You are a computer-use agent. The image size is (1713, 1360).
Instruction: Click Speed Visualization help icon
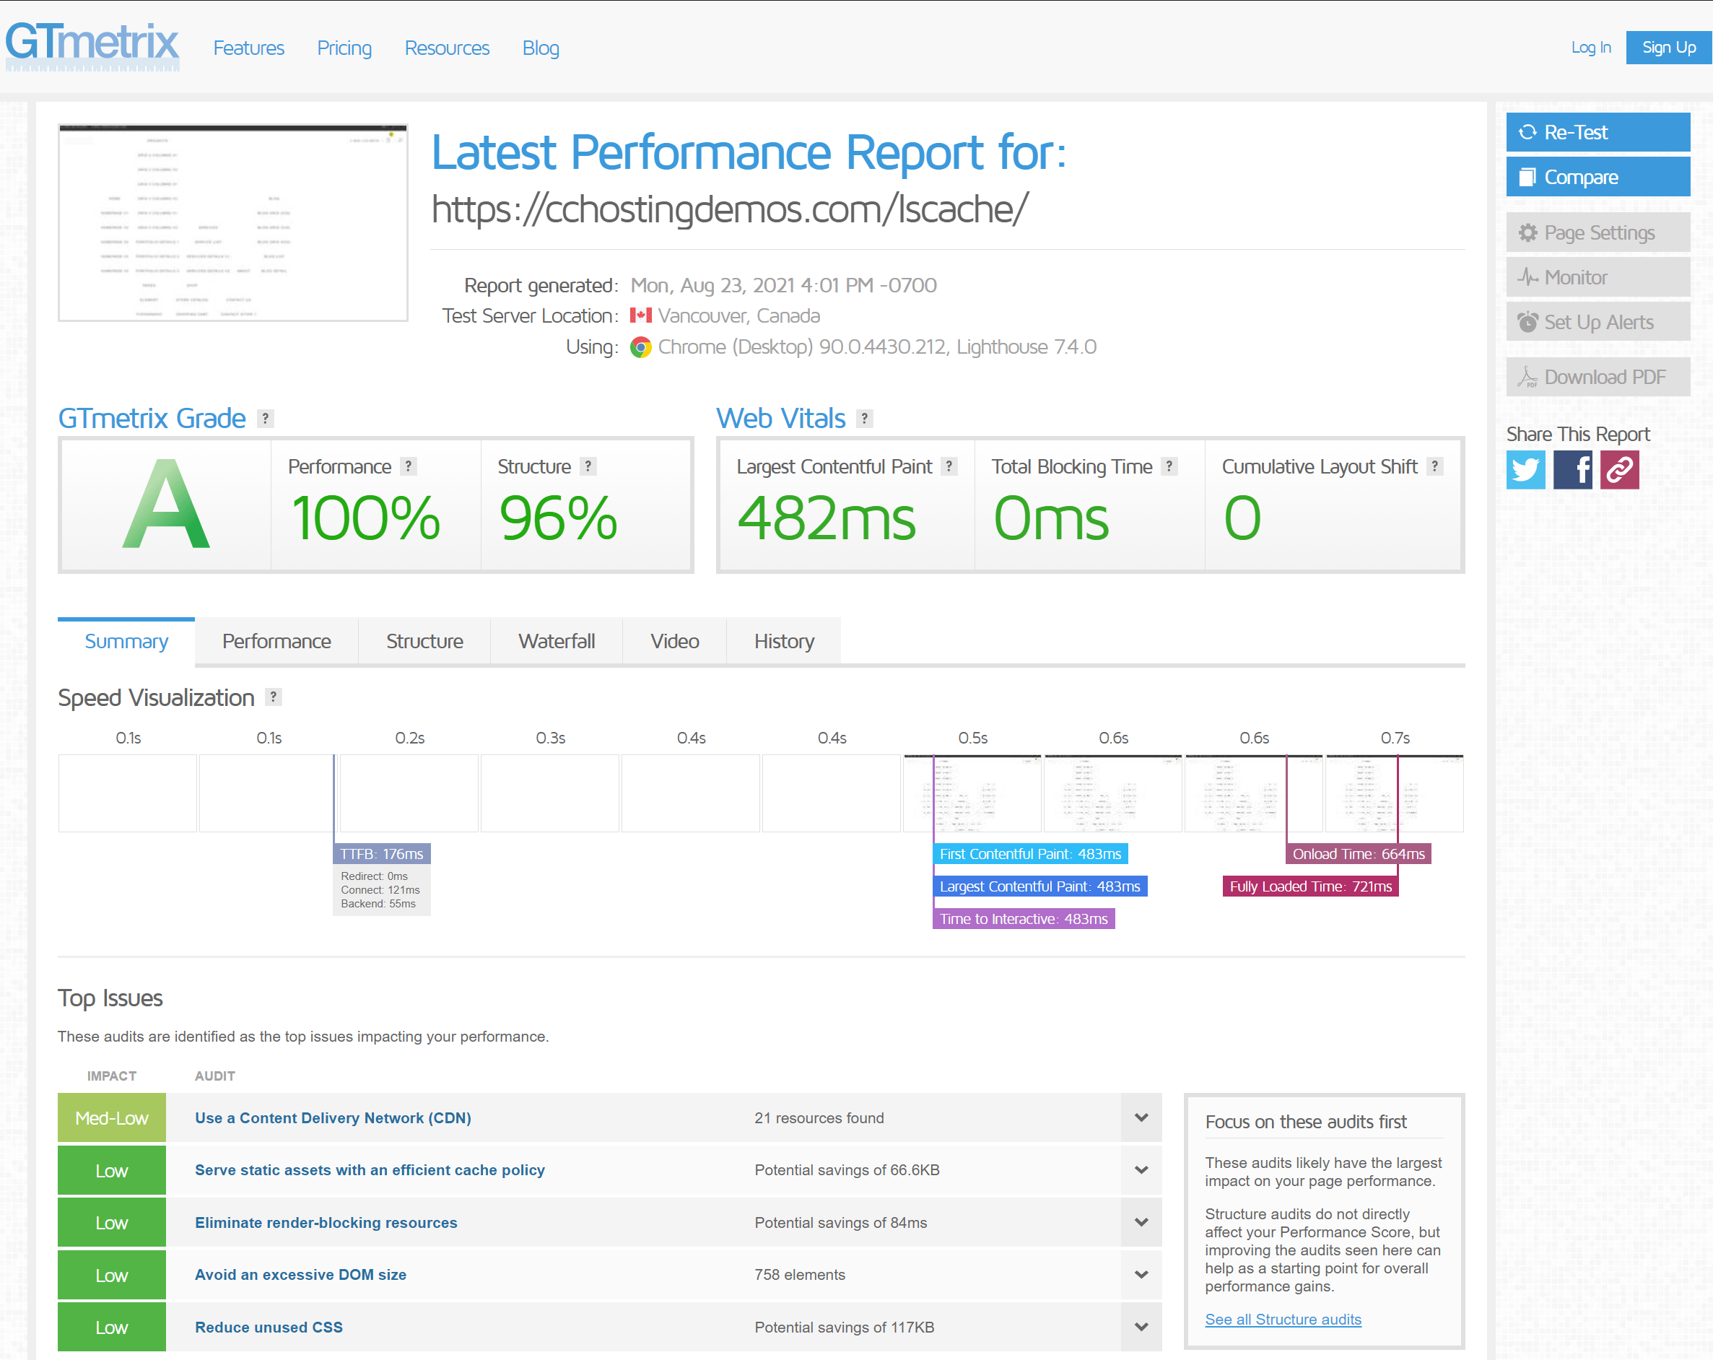click(x=274, y=697)
